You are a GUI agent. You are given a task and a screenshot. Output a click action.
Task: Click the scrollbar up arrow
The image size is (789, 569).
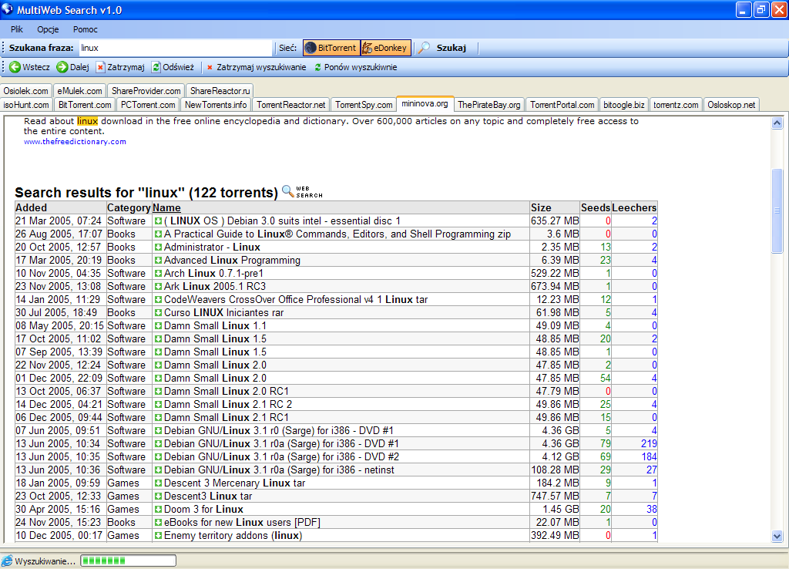click(777, 123)
